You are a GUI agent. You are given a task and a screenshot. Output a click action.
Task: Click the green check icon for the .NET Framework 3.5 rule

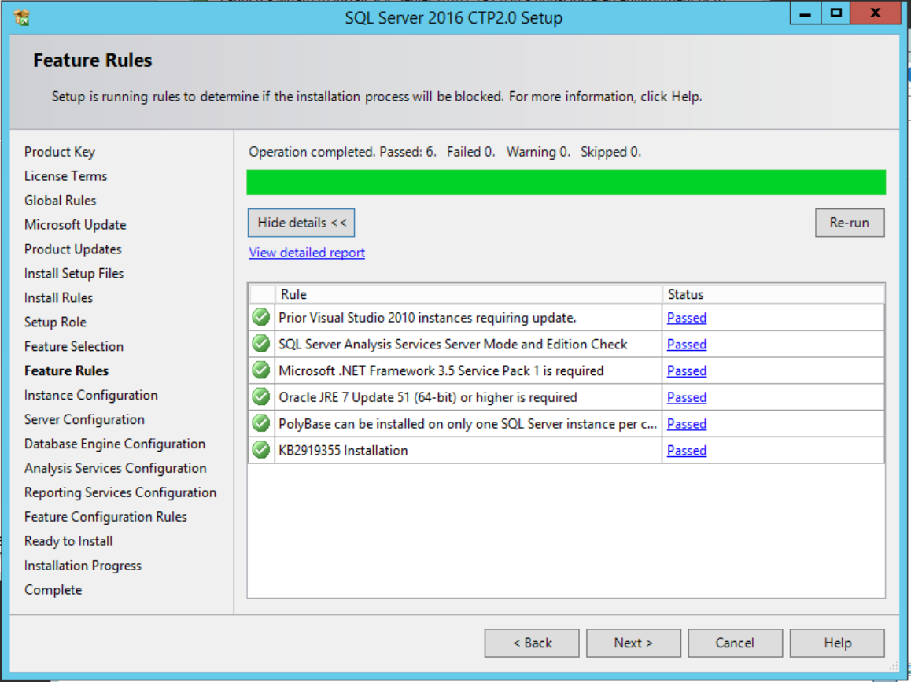(x=261, y=370)
